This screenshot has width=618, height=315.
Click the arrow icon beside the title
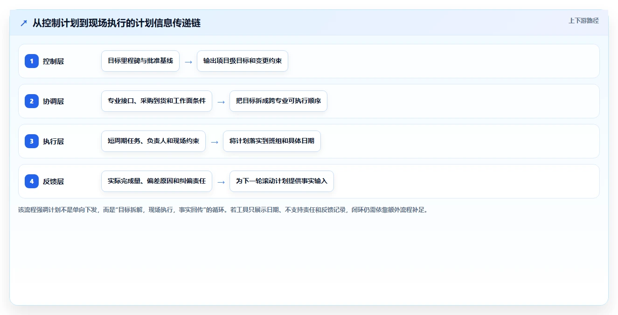(23, 23)
